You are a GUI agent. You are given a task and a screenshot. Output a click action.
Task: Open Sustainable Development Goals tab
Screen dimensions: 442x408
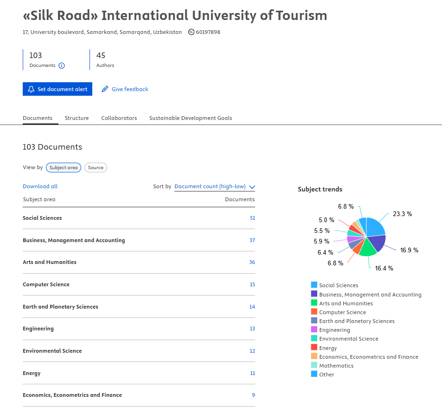(191, 118)
